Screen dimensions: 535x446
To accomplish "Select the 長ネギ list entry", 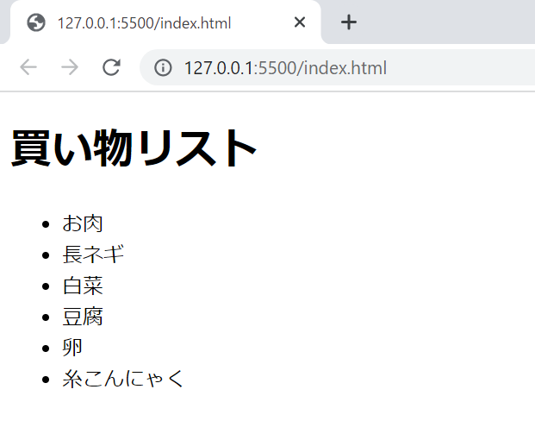I will [x=93, y=254].
